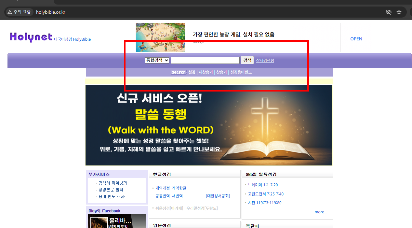Screen dimensions: 412x228
Task: Click the "주의 요함" warning indicator
Action: point(19,12)
